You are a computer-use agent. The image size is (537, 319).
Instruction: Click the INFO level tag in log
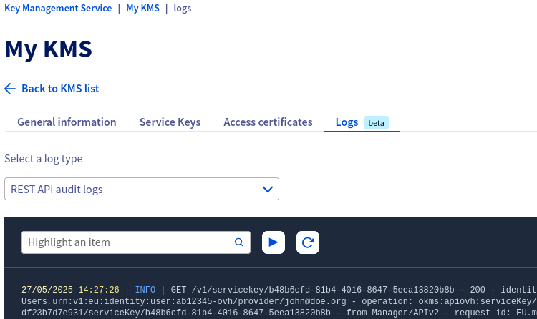(145, 290)
